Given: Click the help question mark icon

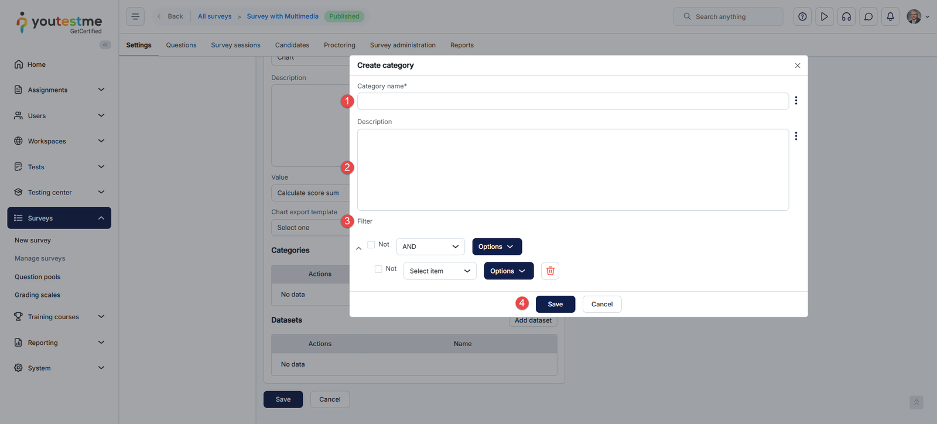Looking at the screenshot, I should tap(802, 16).
